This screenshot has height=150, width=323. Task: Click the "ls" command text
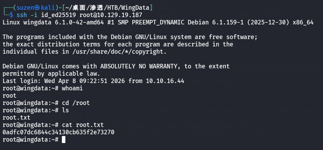coord(65,110)
